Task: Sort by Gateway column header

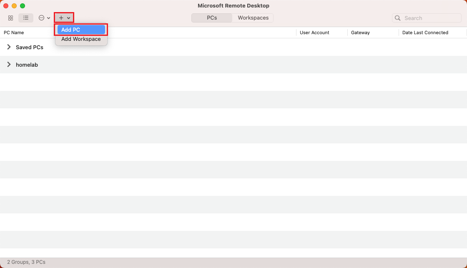Action: [x=360, y=33]
